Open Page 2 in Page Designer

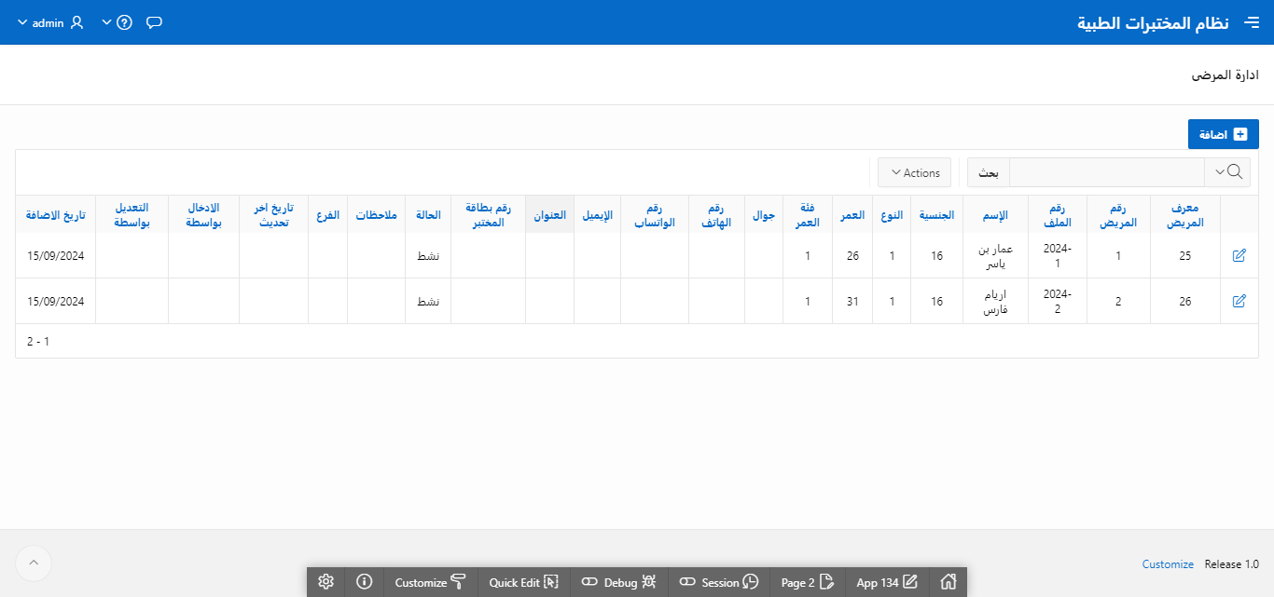(807, 582)
